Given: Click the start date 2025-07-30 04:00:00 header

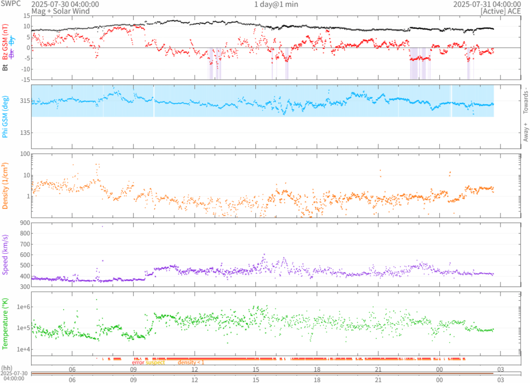Looking at the screenshot, I should click(x=65, y=4).
